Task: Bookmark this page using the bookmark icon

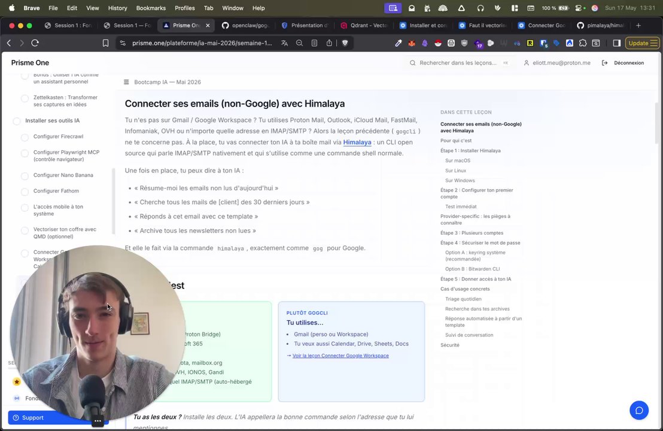Action: pos(106,43)
